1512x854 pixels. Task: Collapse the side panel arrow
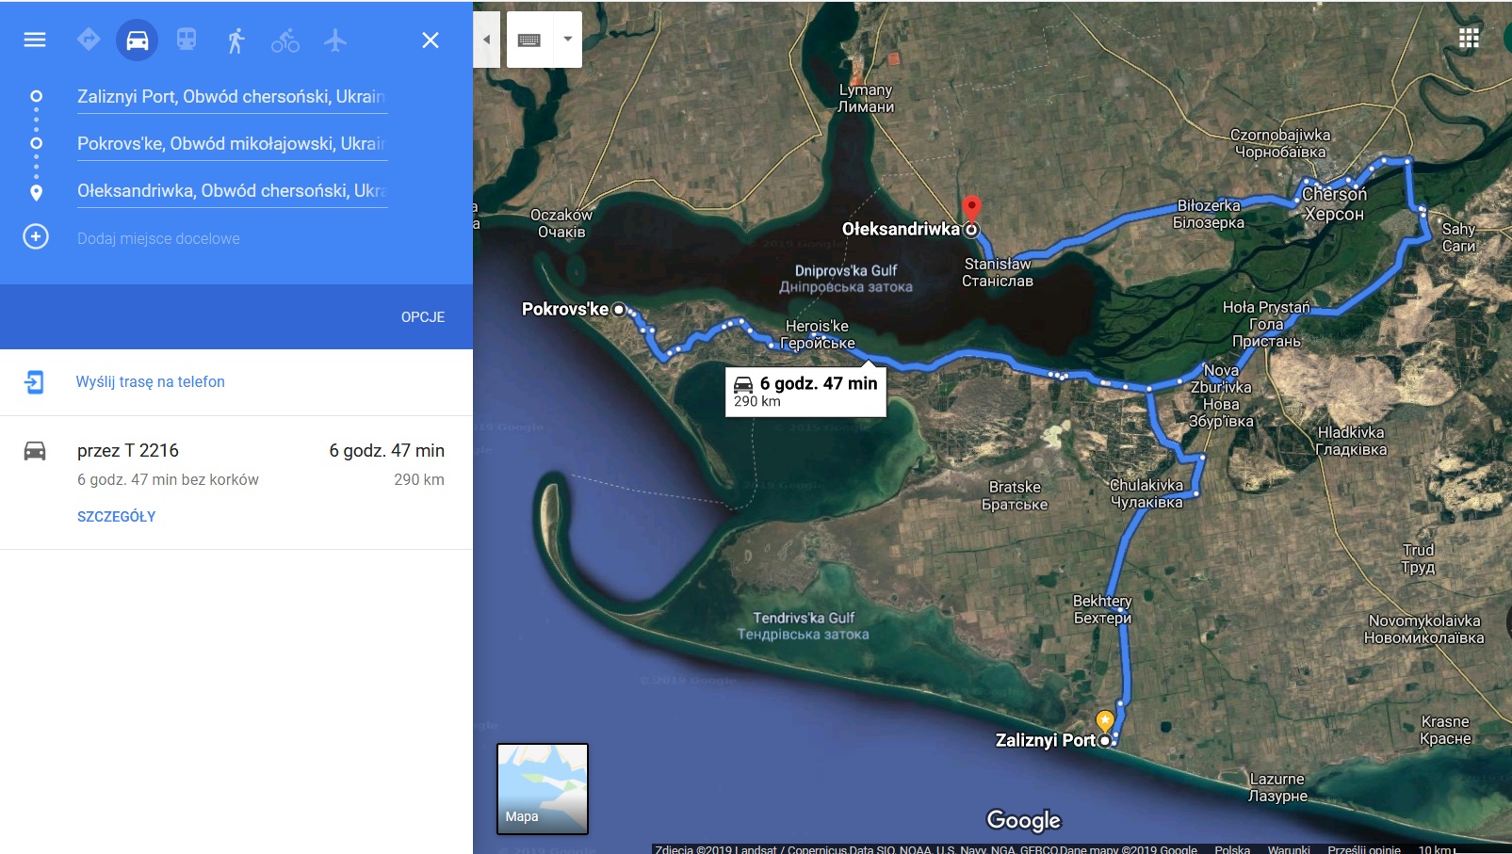pos(487,40)
